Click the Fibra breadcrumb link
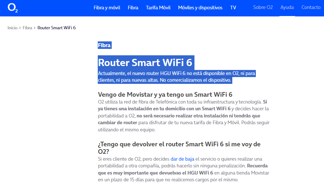 [x=27, y=28]
